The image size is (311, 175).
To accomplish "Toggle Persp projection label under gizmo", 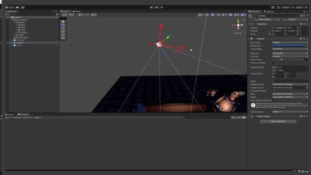I will (x=238, y=33).
